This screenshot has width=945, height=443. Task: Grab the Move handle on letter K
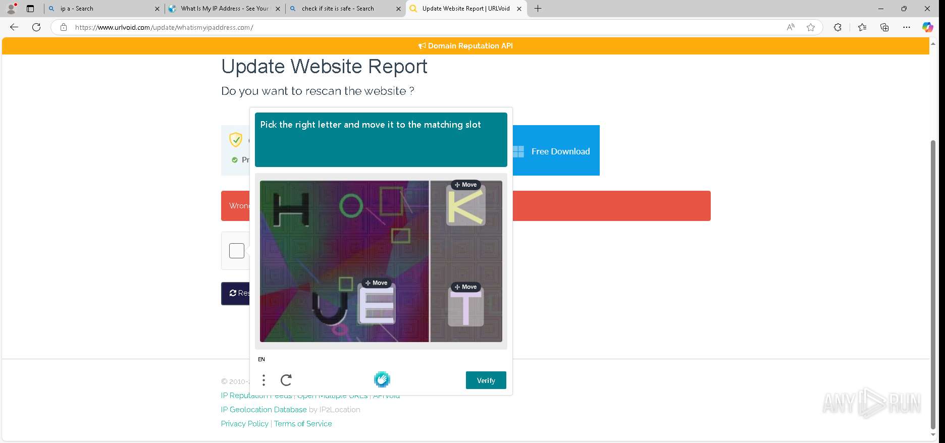465,185
